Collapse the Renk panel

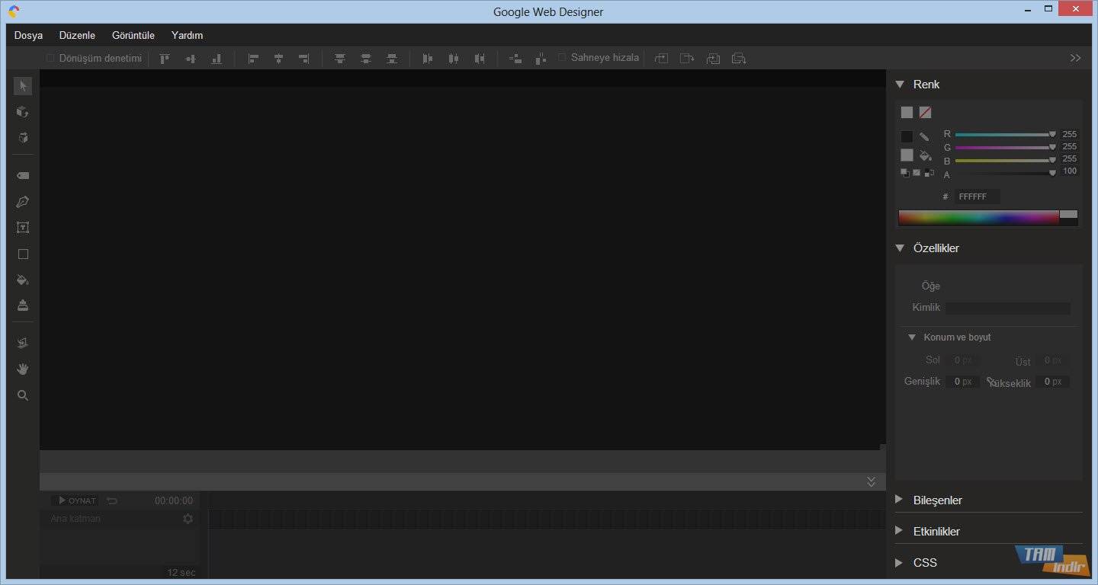coord(900,85)
